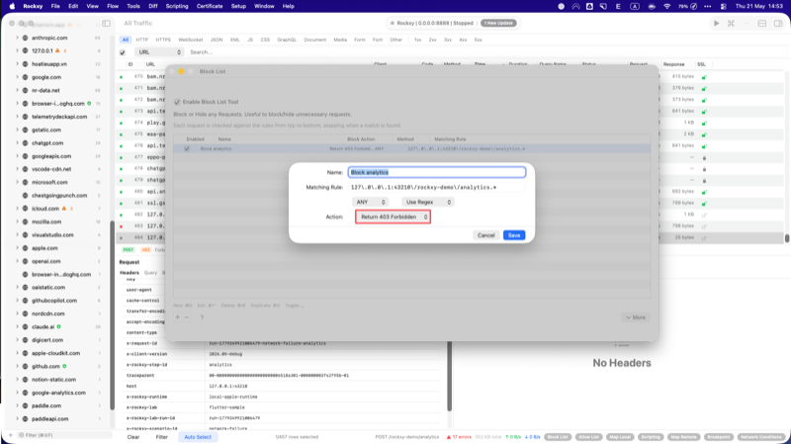Click the Name input field
791x444 pixels.
click(x=437, y=172)
